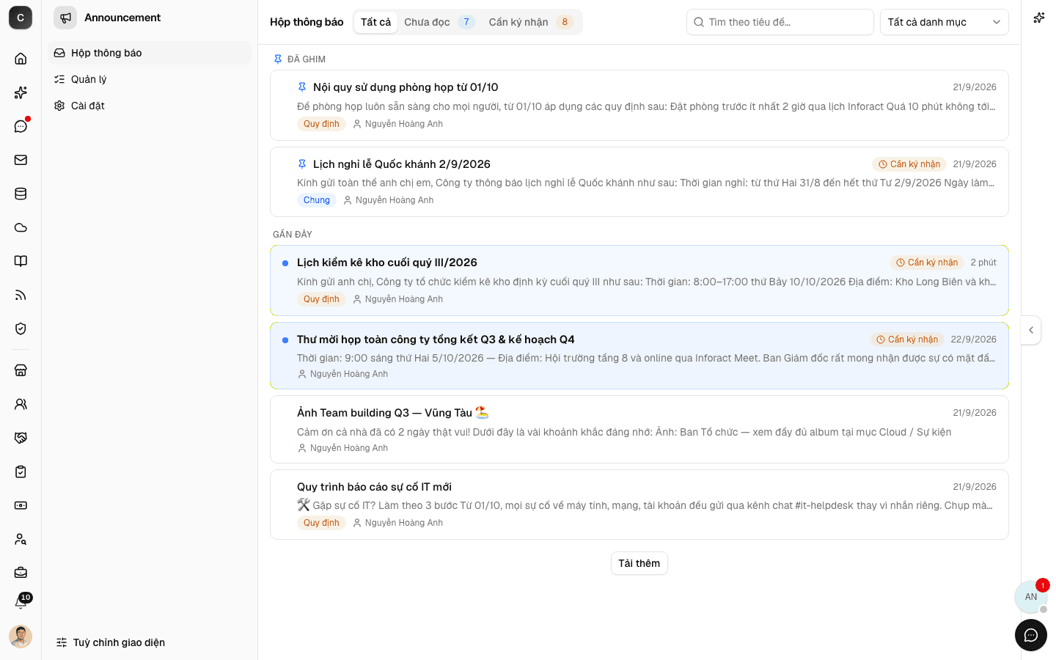This screenshot has height=660, width=1056.
Task: Go to "Hộp thông báo" in the sidebar
Action: click(150, 53)
